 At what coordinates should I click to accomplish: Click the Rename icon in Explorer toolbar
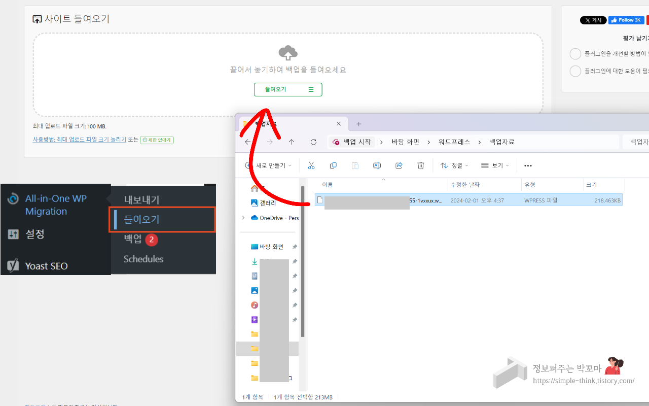pyautogui.click(x=377, y=165)
